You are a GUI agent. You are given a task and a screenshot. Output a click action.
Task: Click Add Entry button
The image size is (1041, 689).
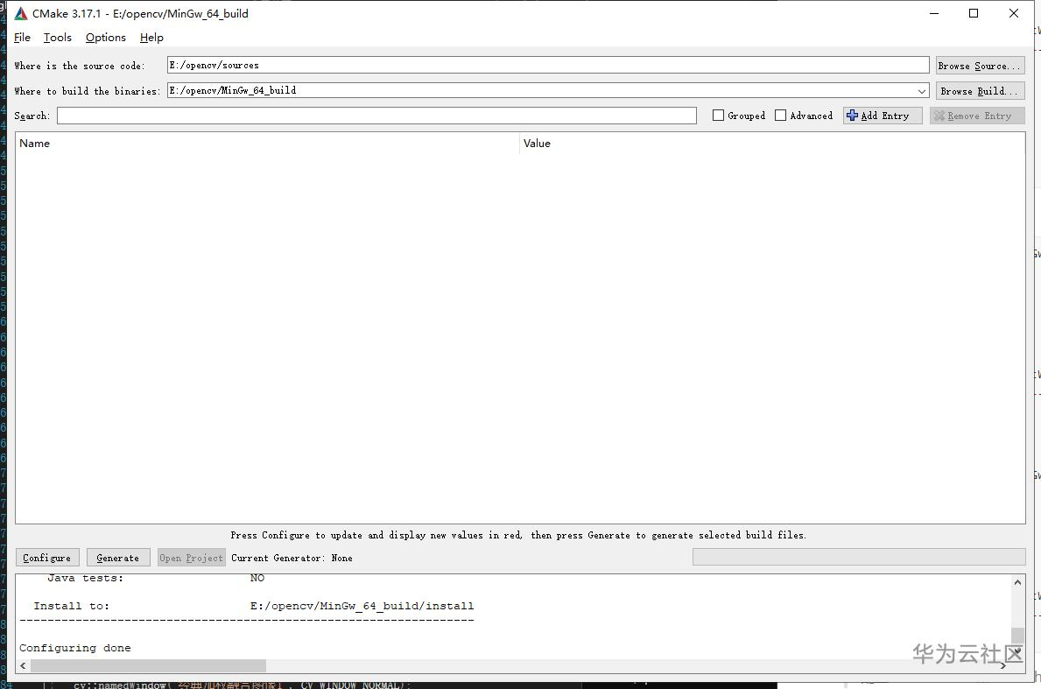(883, 116)
